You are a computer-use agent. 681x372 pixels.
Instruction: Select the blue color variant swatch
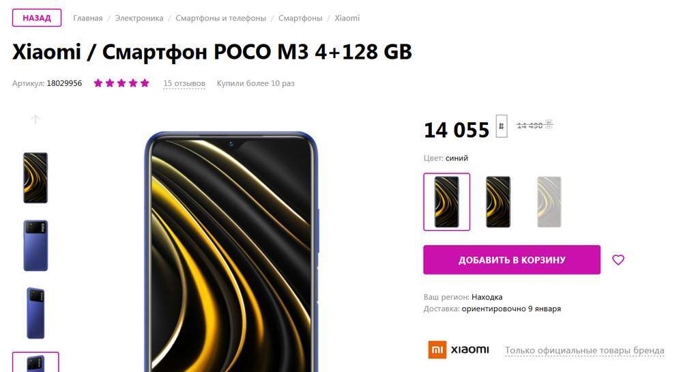(447, 201)
